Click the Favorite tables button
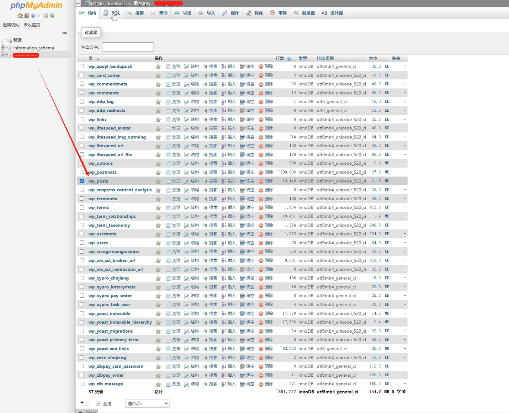This screenshot has height=413, width=509. point(32,25)
